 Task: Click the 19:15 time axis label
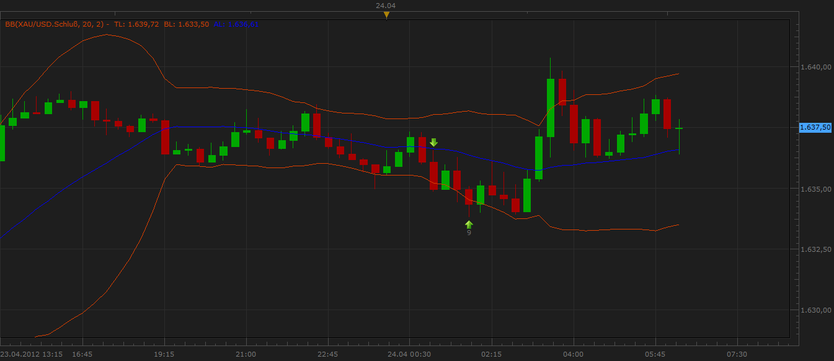tap(164, 354)
